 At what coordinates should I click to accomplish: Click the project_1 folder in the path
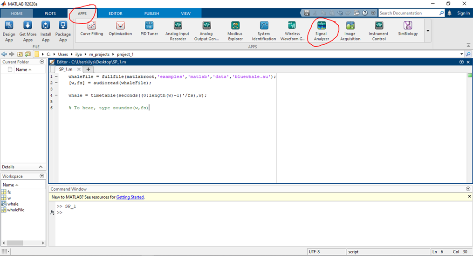click(x=125, y=55)
